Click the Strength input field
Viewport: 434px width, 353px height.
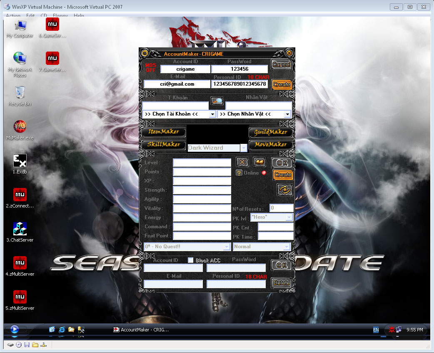coord(202,190)
